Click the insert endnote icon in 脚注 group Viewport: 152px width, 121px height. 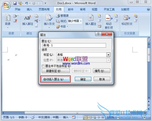[x=36, y=16]
